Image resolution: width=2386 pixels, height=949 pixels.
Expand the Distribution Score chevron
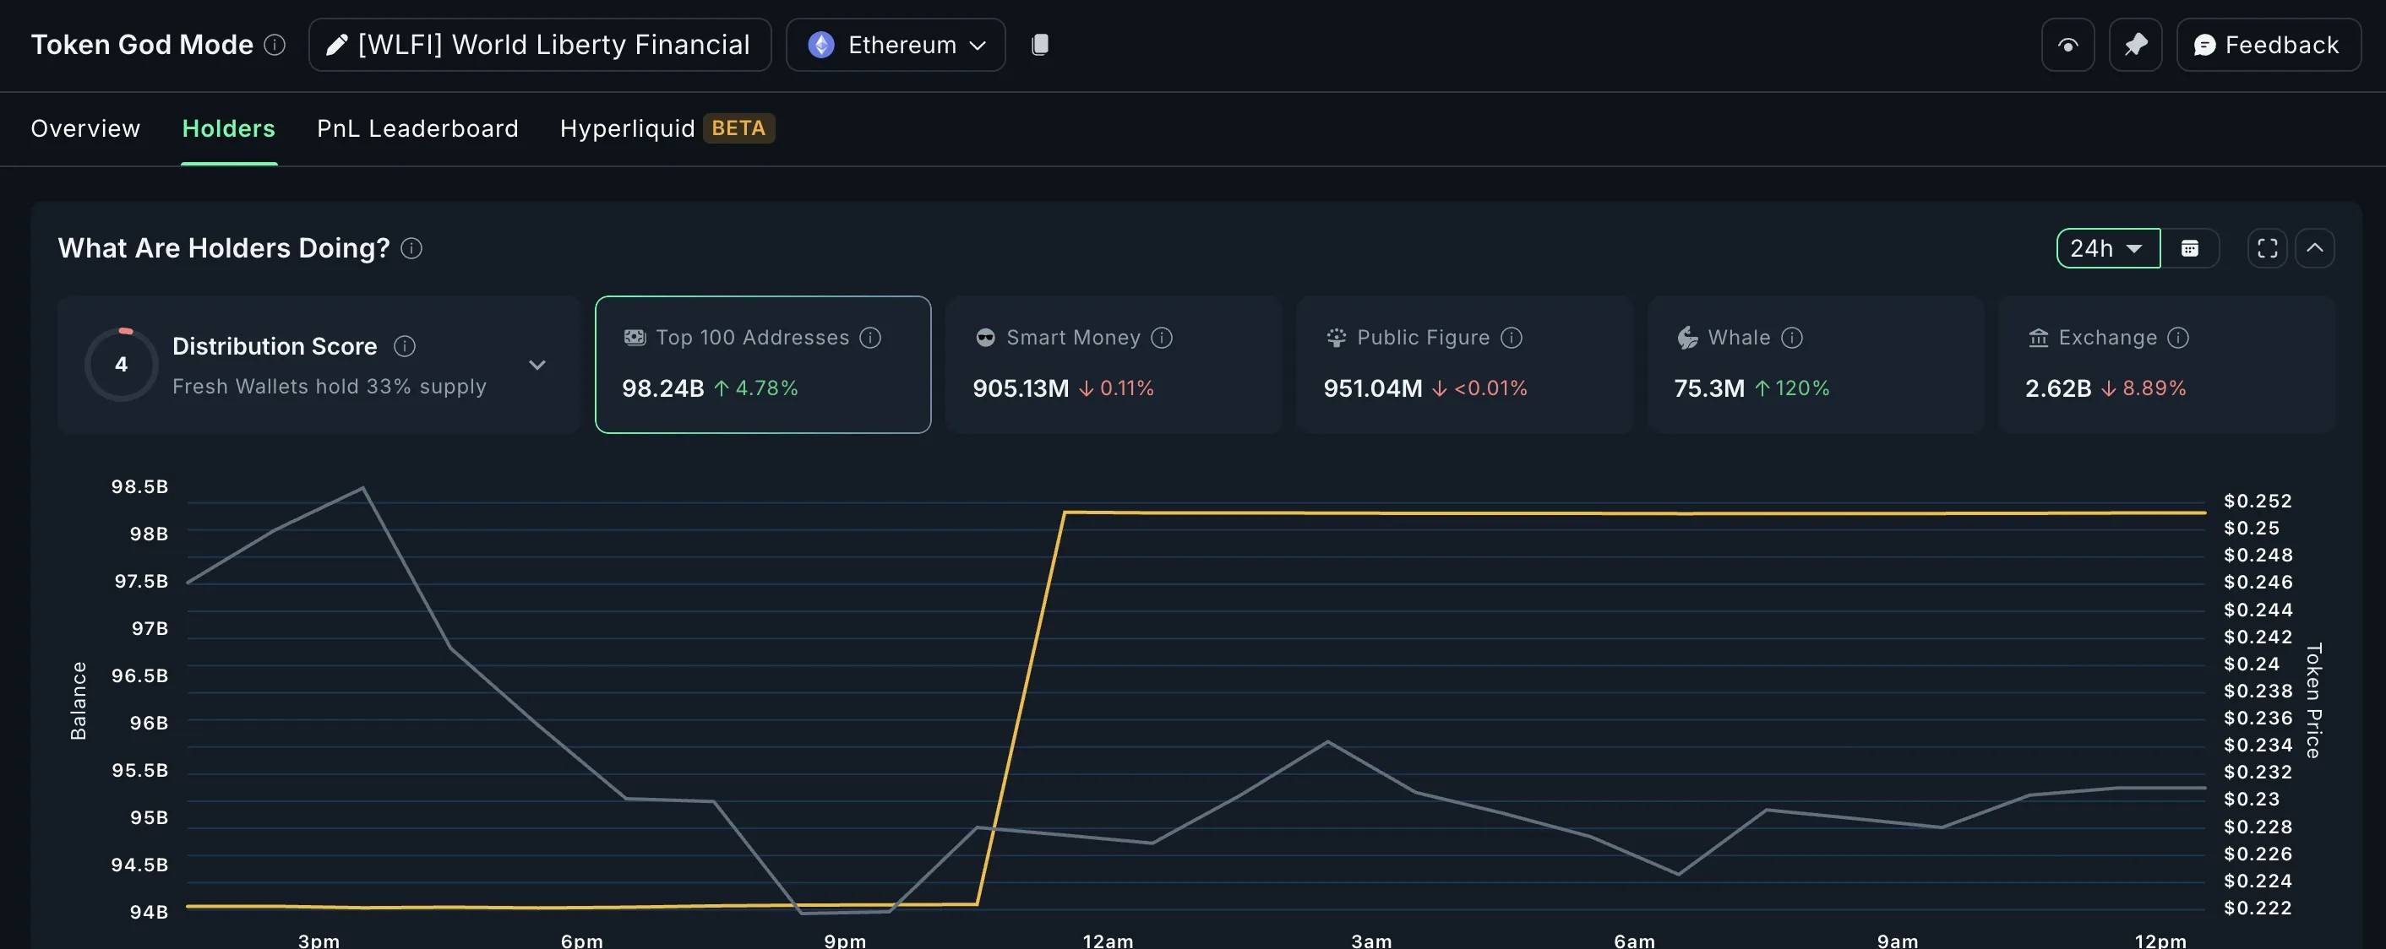(537, 365)
